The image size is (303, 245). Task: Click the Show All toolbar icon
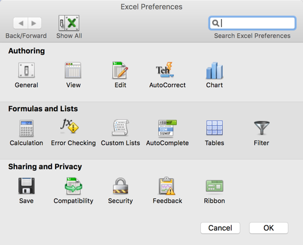[x=69, y=23]
